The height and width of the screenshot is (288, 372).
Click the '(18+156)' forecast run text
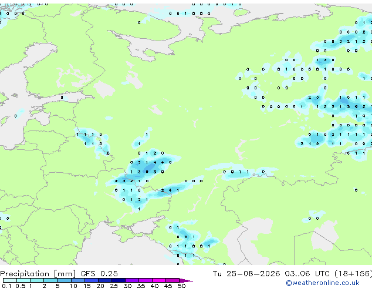click(353, 274)
